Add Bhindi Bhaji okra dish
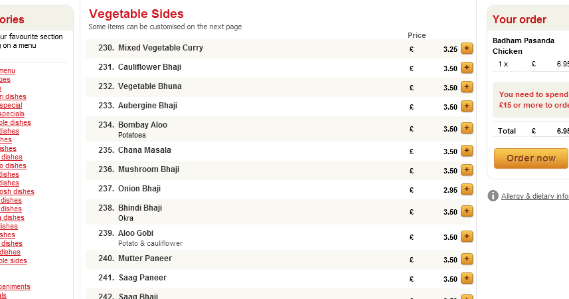The image size is (569, 299). click(x=467, y=211)
